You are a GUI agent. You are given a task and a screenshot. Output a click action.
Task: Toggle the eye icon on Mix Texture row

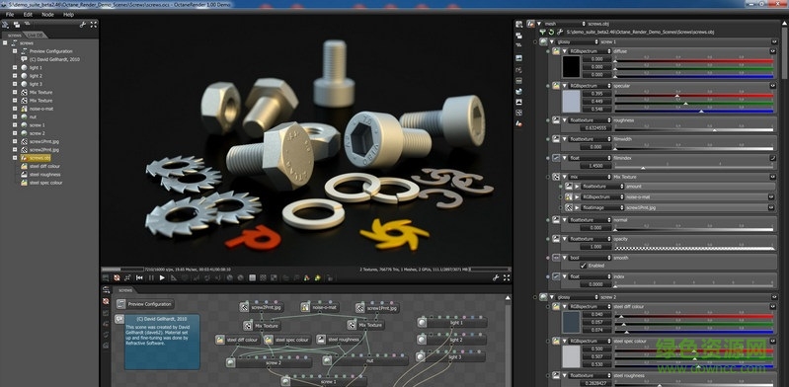tap(773, 177)
